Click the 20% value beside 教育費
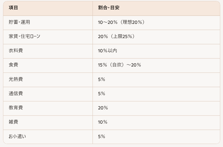This screenshot has height=147, width=223. [103, 108]
